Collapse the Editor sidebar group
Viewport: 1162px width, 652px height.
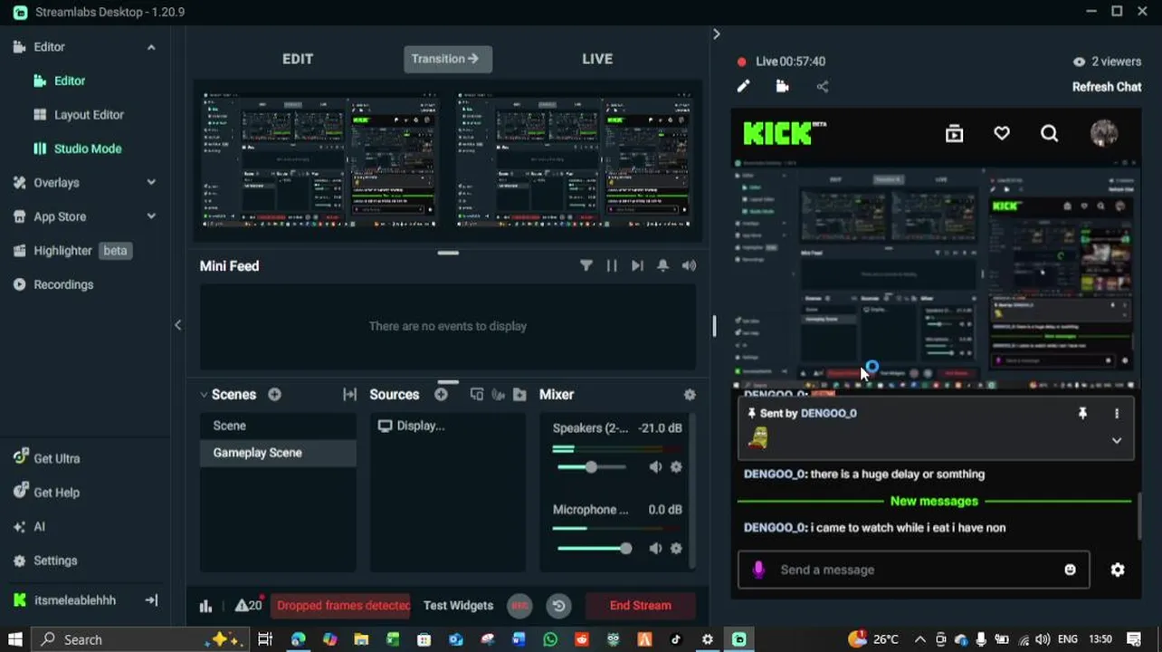point(151,47)
